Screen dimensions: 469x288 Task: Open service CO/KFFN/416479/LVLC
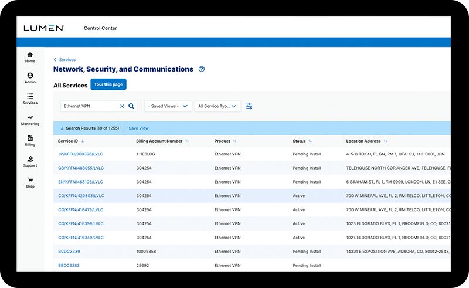(x=81, y=209)
